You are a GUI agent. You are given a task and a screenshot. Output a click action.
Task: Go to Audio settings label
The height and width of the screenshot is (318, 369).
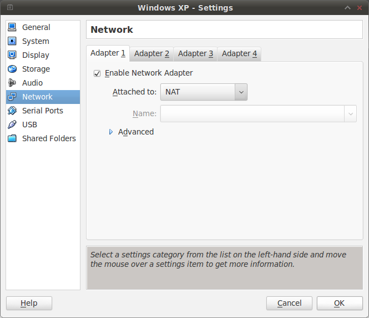[x=32, y=83]
